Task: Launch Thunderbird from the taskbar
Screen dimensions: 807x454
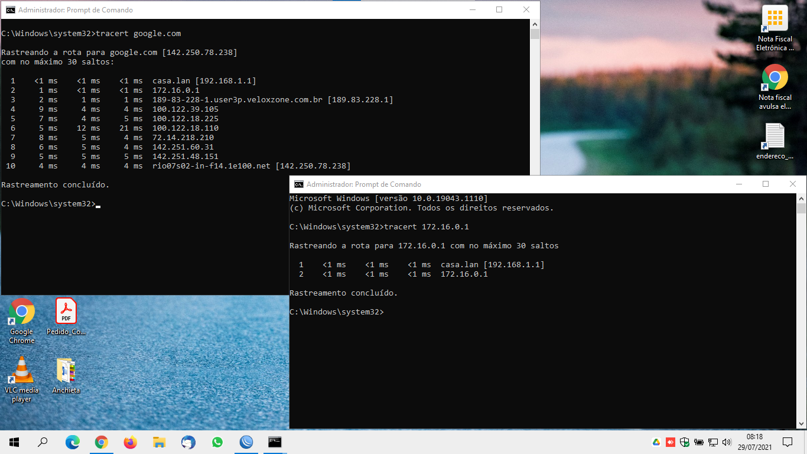Action: pyautogui.click(x=188, y=442)
